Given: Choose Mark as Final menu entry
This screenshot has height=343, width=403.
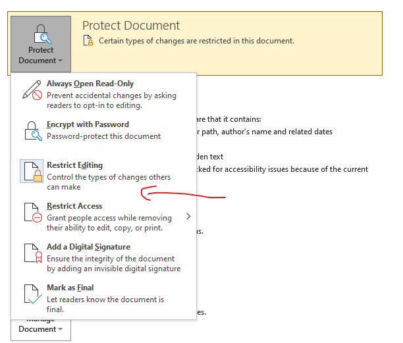Looking at the screenshot, I should [x=104, y=298].
